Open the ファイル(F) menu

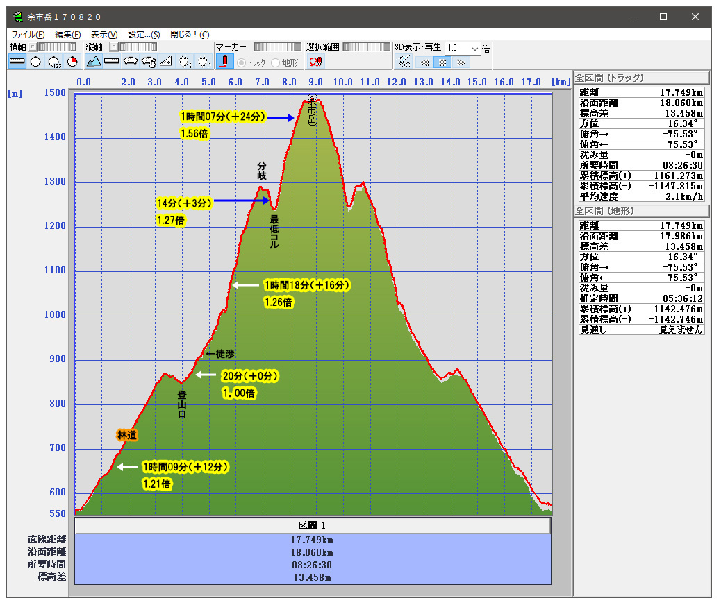click(28, 34)
